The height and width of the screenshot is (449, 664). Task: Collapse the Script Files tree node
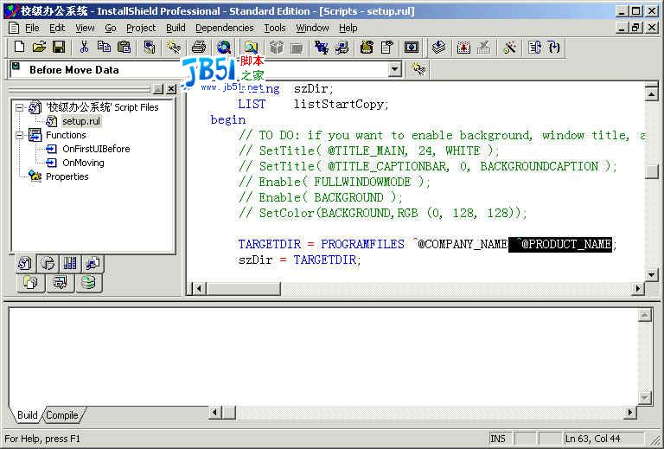(x=19, y=107)
